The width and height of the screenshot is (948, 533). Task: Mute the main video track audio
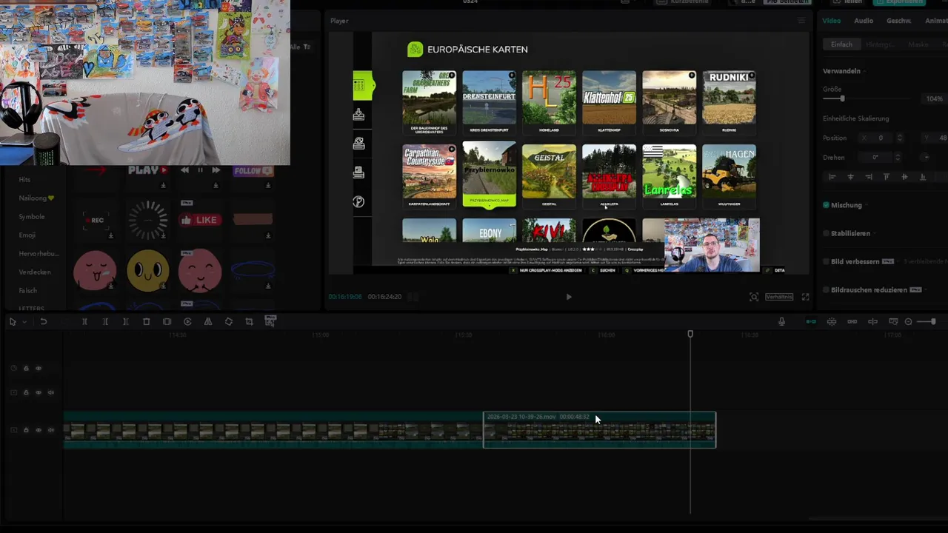(x=51, y=430)
